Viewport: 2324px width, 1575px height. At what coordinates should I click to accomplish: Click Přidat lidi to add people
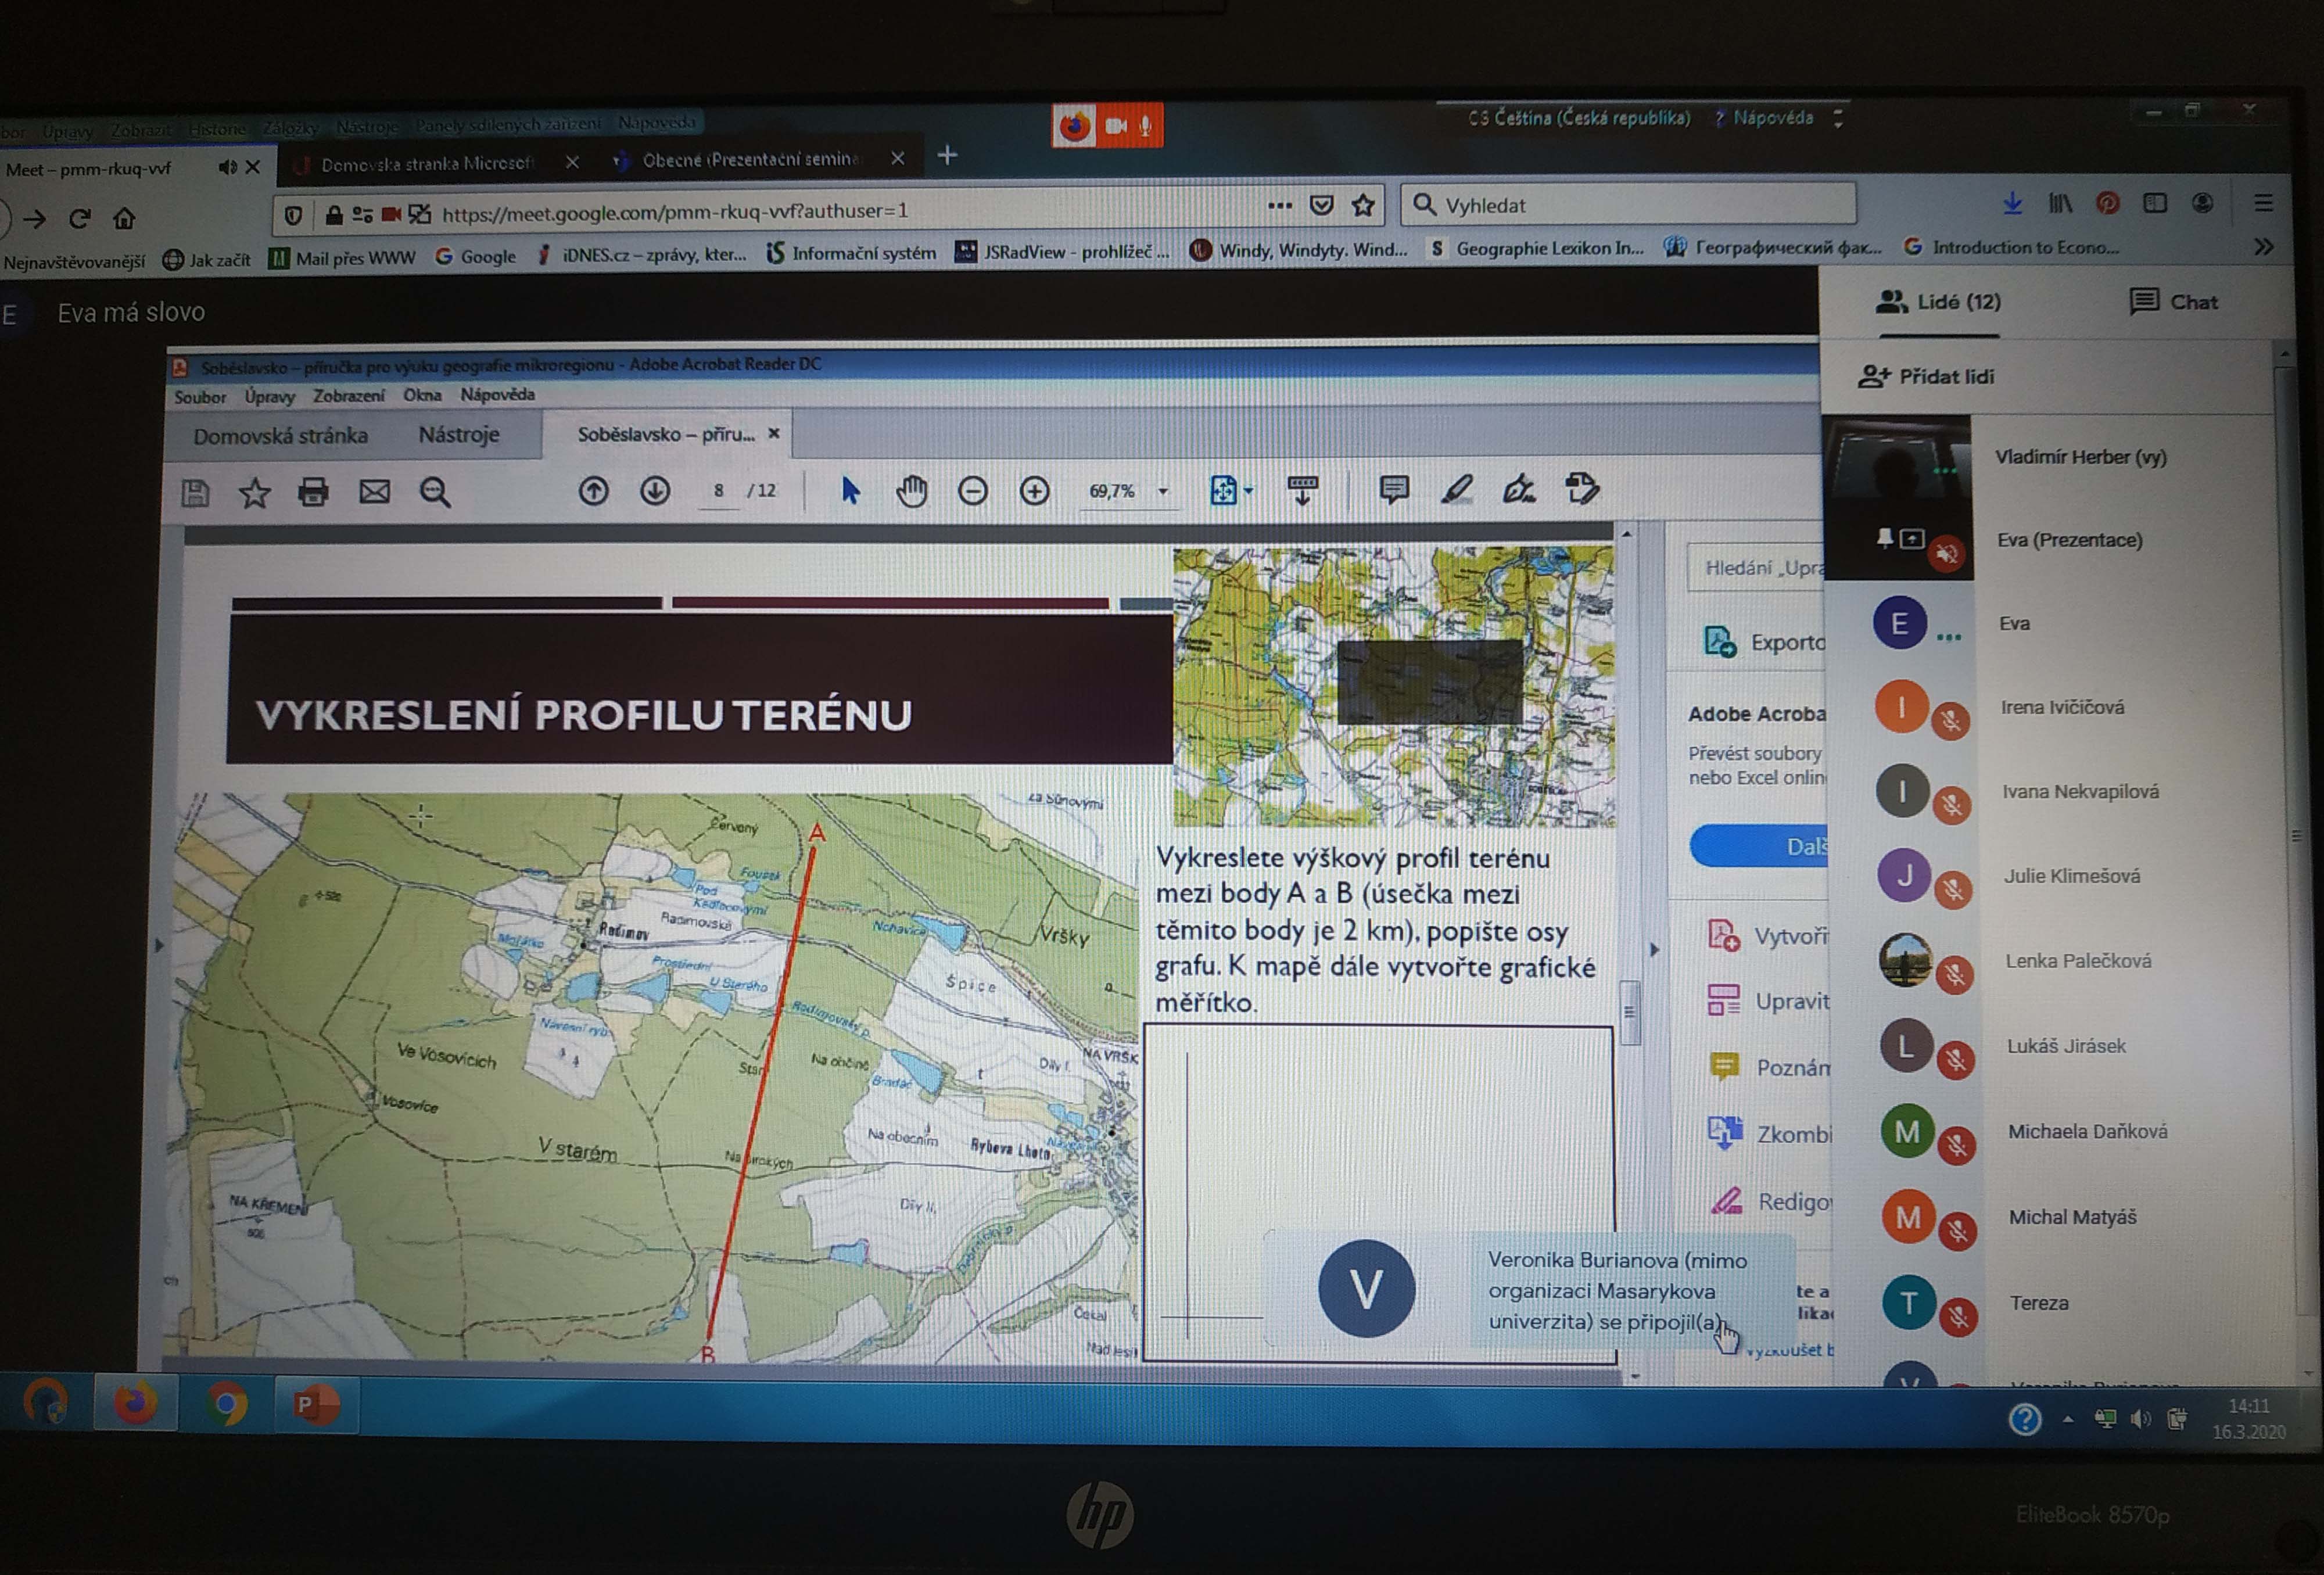pos(1925,376)
